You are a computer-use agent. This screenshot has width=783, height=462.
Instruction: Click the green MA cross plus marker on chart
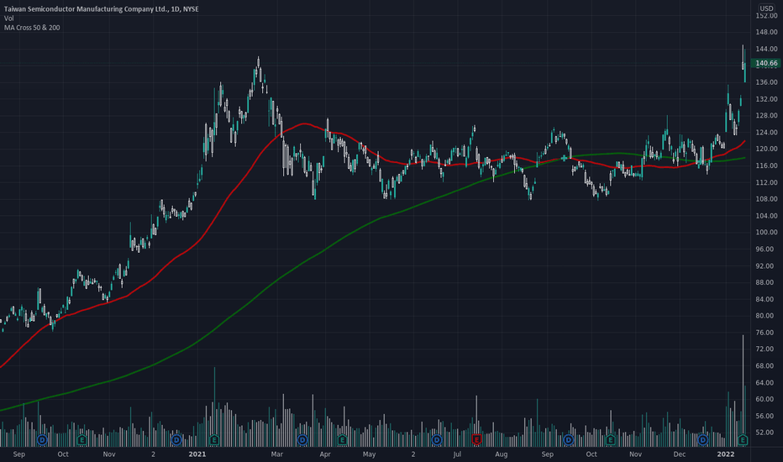click(564, 158)
